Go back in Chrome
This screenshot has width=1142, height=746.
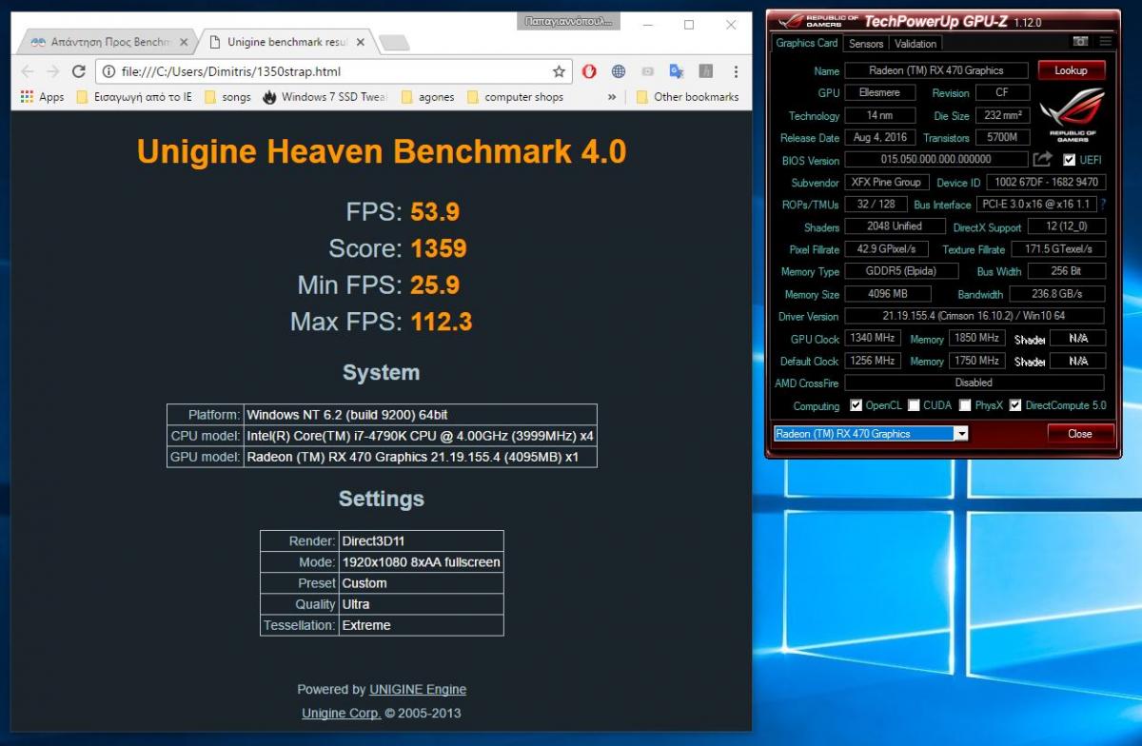(28, 71)
